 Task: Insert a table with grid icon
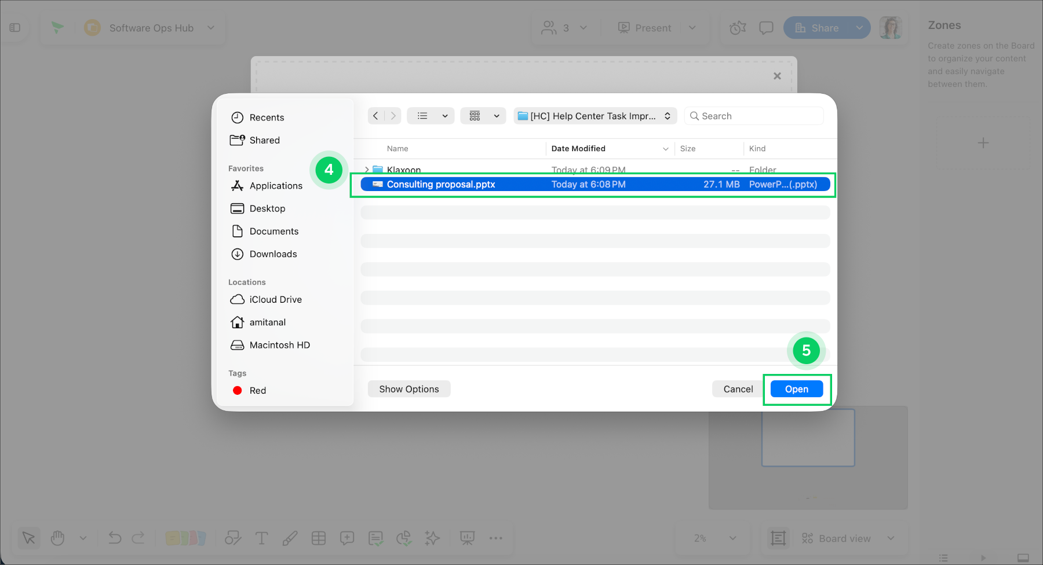319,538
